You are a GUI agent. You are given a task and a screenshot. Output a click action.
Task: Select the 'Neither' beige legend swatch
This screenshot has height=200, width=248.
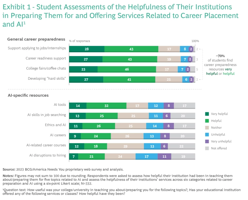pos(207,127)
